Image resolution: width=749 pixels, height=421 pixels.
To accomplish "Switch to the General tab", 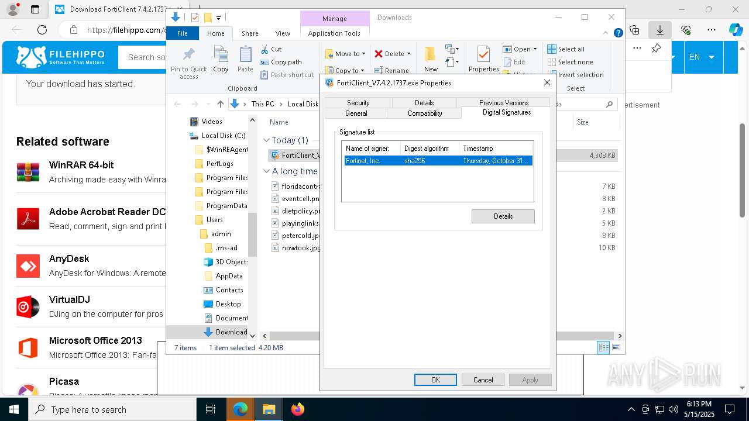I will click(356, 113).
